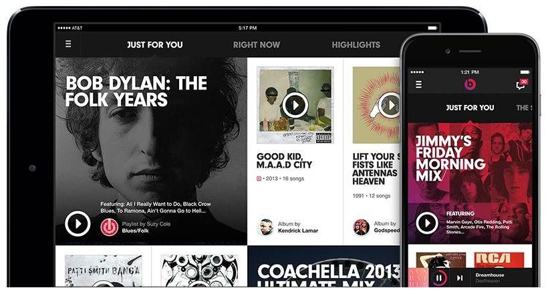Select Just For You tab on tablet
Screen dimensions: 548x294
coord(154,45)
